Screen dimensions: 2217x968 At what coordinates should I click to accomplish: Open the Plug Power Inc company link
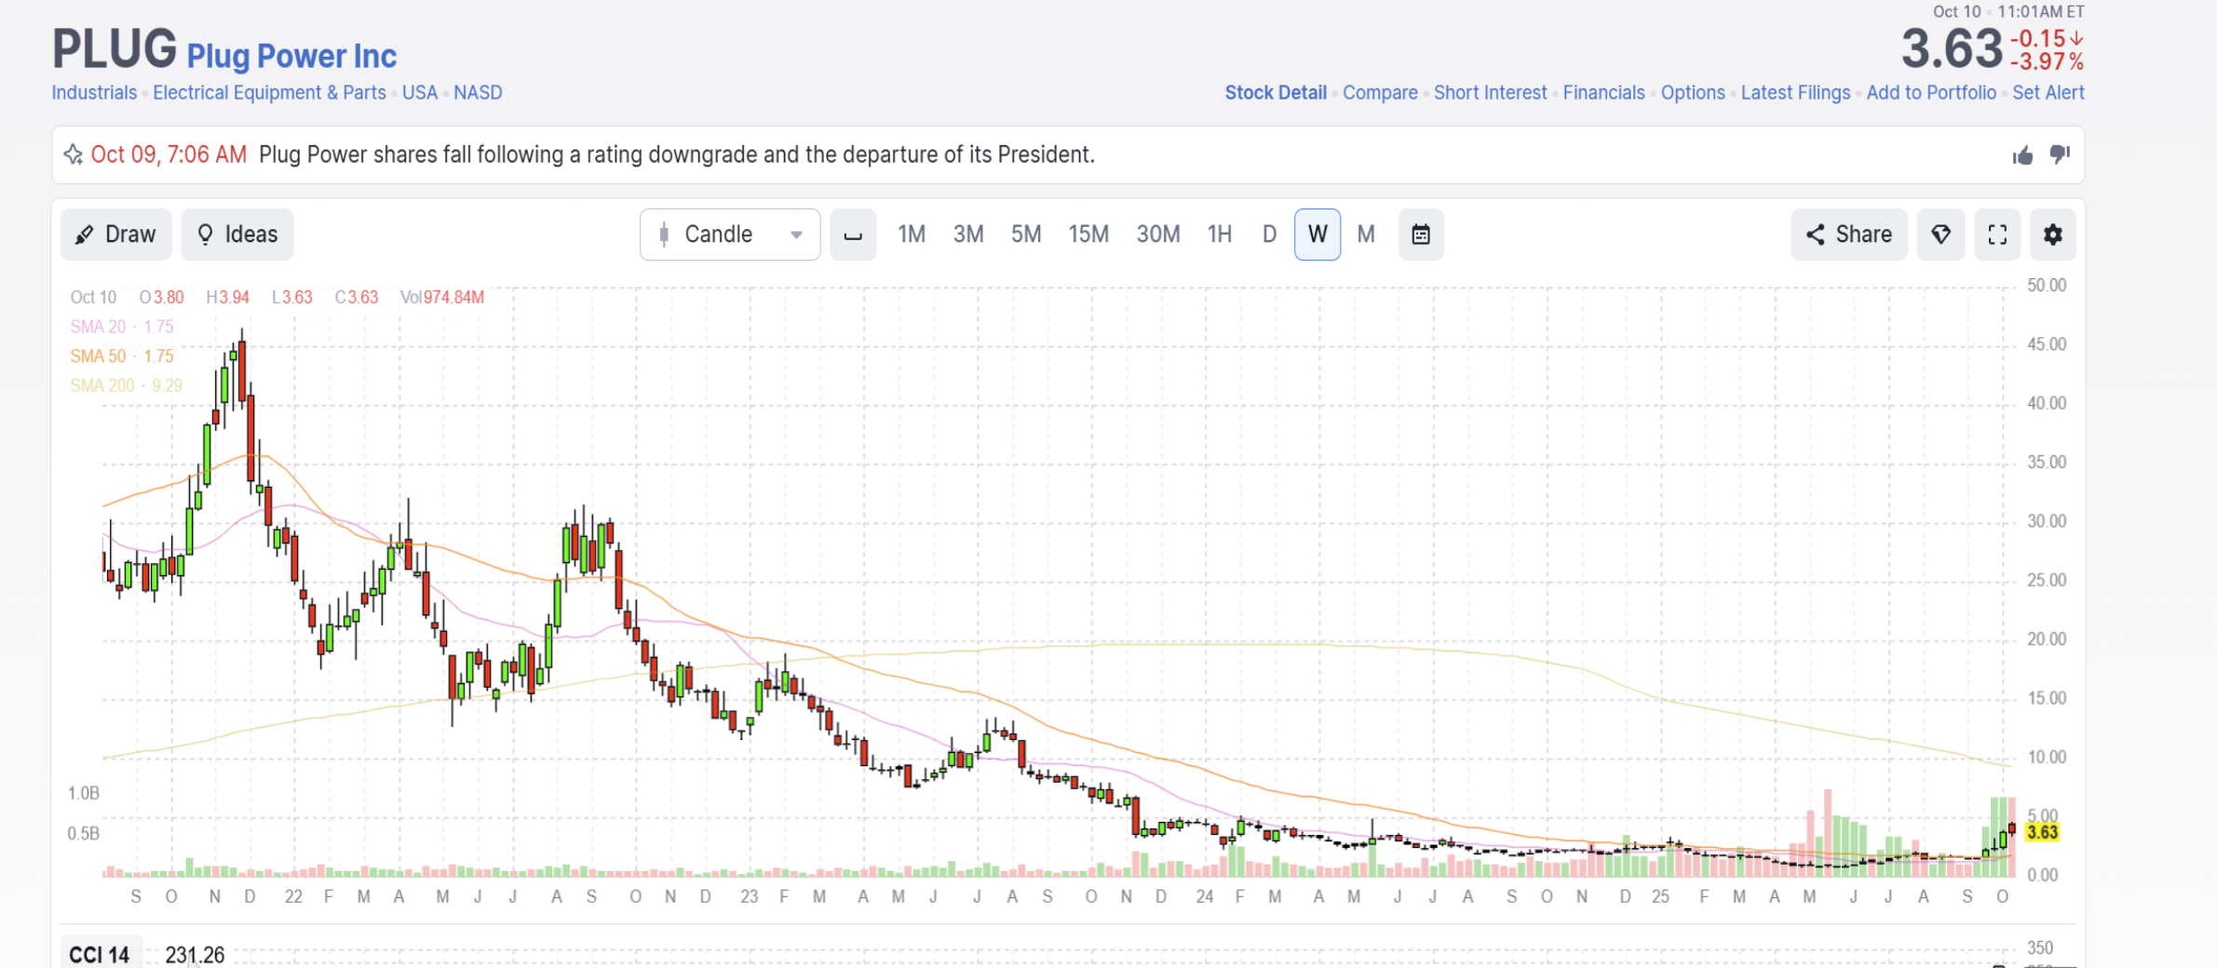[291, 56]
